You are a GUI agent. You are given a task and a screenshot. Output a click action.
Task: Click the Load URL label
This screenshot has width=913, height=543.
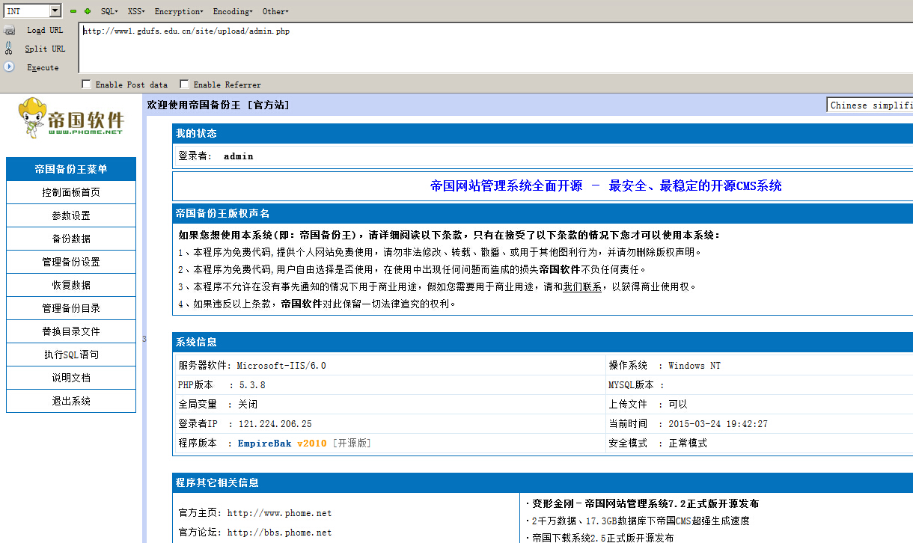[x=45, y=31]
